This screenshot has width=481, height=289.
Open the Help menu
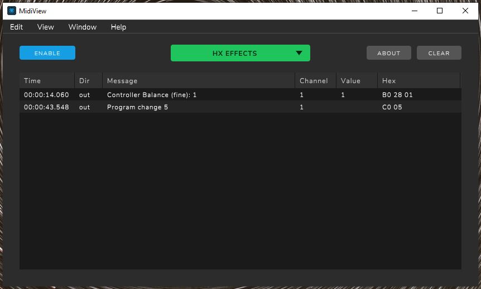118,27
